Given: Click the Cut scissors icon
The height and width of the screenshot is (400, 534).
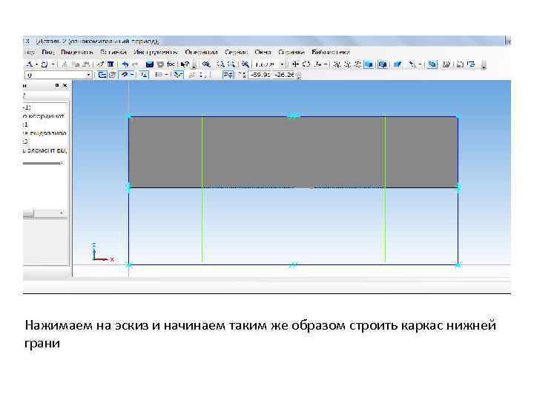Looking at the screenshot, I should [x=65, y=64].
